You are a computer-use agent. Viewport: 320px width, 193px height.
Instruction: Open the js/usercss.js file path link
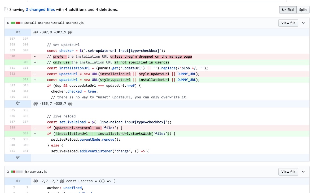click(x=36, y=172)
